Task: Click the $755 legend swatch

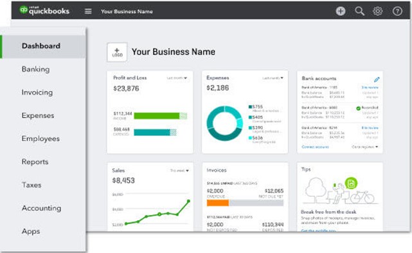Action: coord(250,107)
